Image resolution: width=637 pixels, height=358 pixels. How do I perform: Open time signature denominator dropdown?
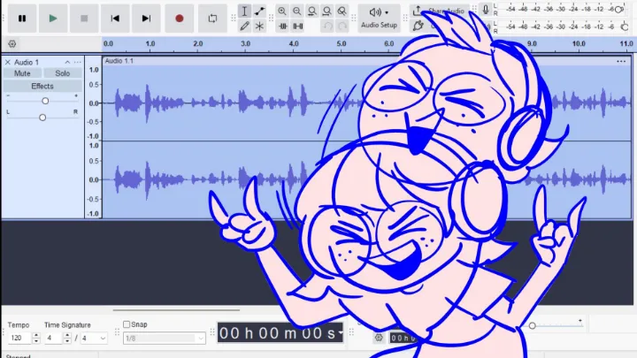[x=94, y=338]
